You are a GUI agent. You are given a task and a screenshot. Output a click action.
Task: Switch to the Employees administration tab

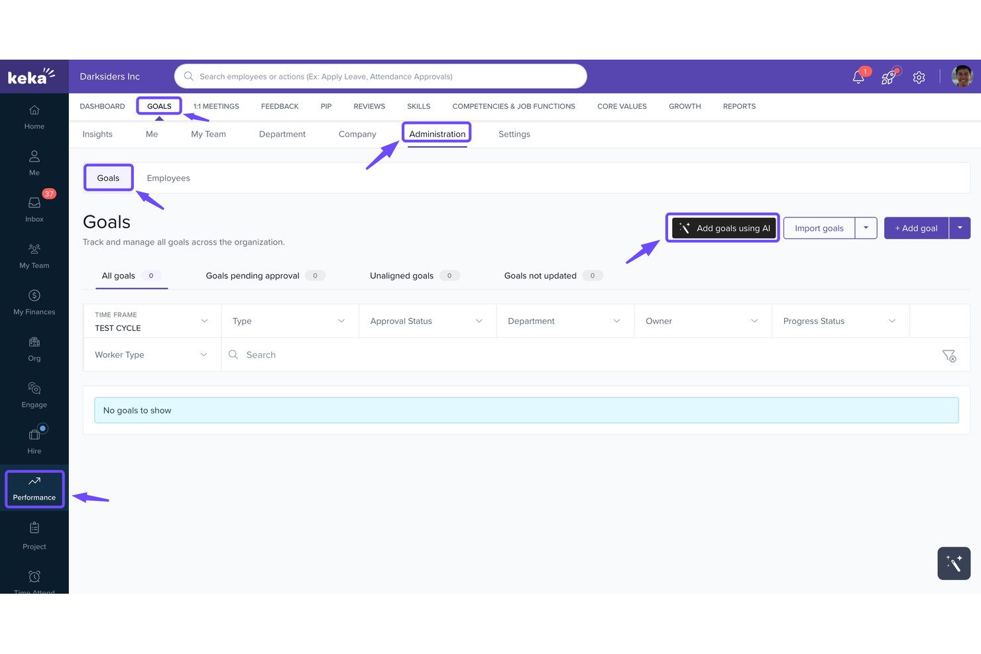(x=168, y=178)
